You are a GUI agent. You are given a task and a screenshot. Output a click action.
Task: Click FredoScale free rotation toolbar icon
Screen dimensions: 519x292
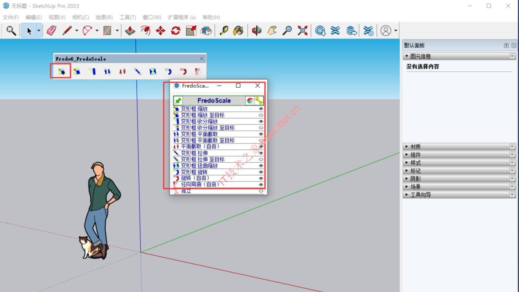[x=183, y=72]
